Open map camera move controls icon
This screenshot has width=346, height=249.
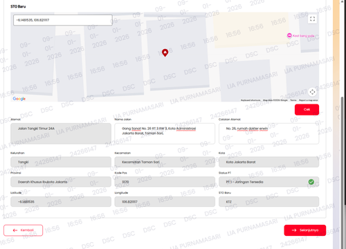tap(312, 92)
